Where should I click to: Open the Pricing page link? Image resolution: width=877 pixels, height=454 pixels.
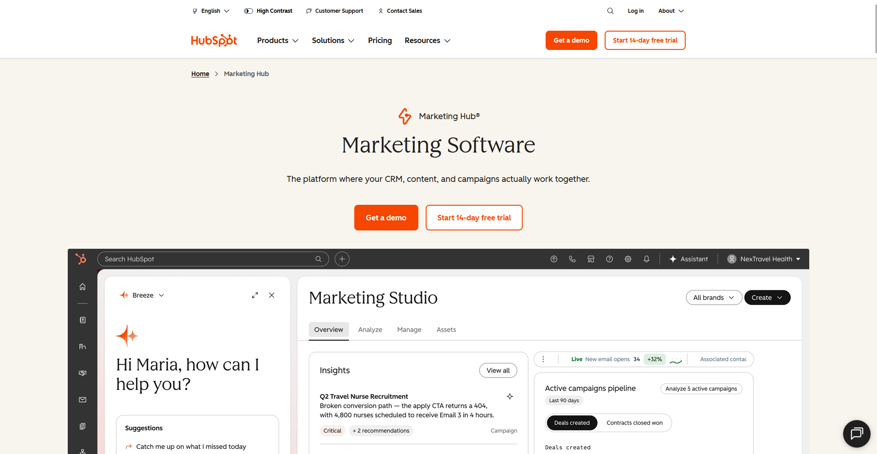pos(380,40)
